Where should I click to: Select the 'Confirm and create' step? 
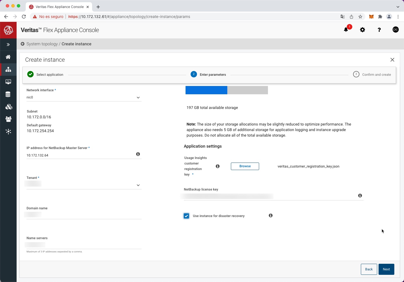[x=372, y=75]
